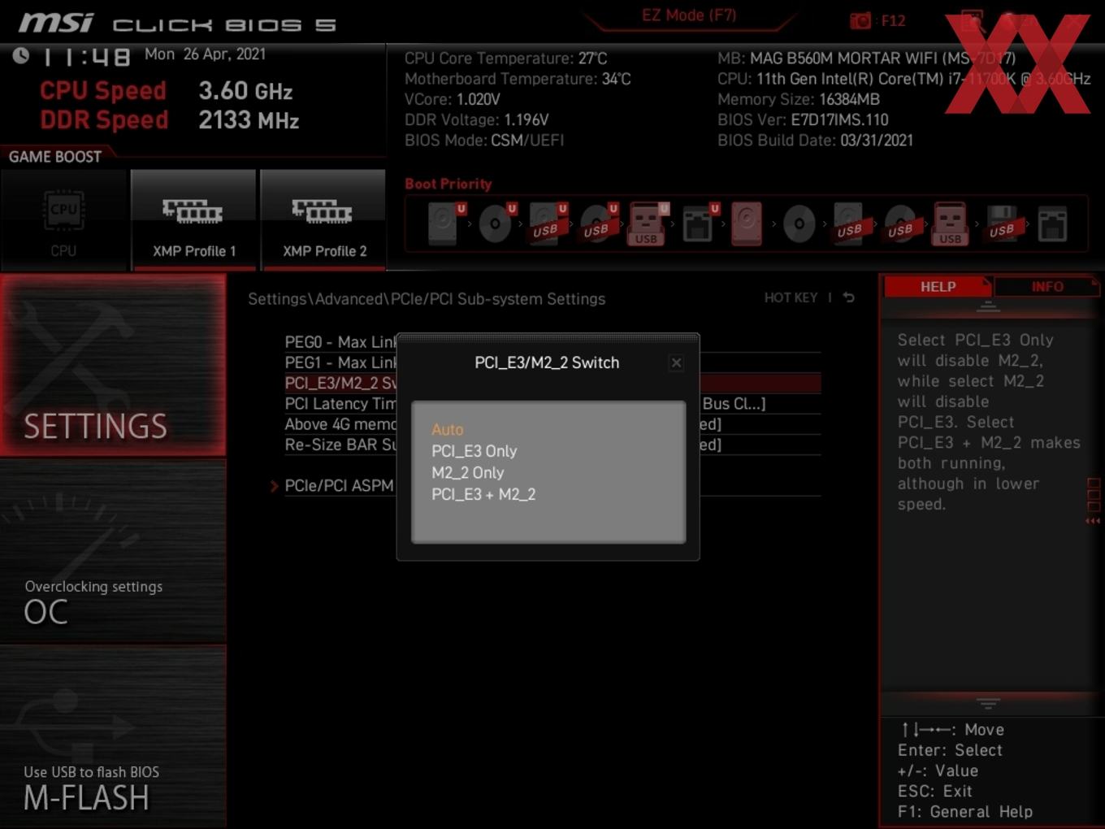Click the triple-arrow icon at help panel edge

pyautogui.click(x=1093, y=521)
